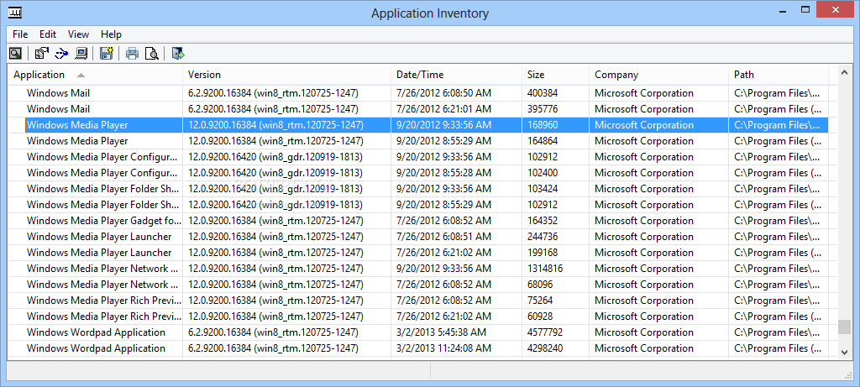Select Wordpad Application row sized 4298240
Image resolution: width=860 pixels, height=387 pixels.
coord(418,348)
